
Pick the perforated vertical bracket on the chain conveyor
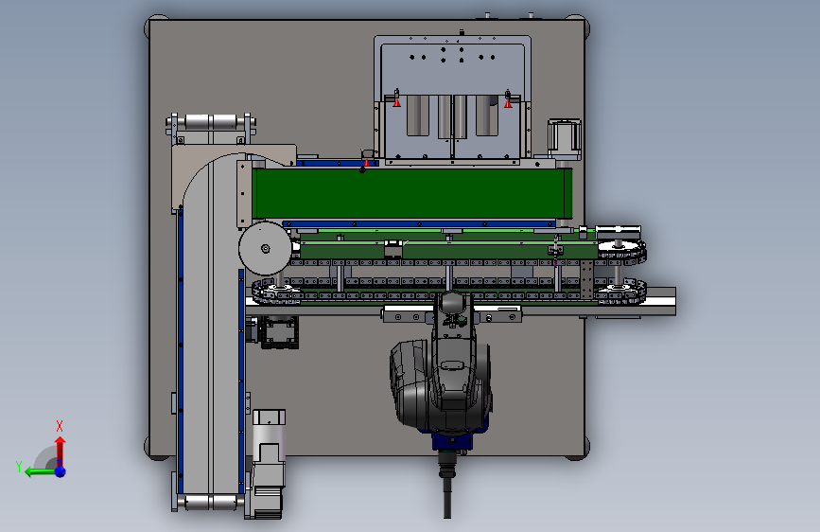586,279
